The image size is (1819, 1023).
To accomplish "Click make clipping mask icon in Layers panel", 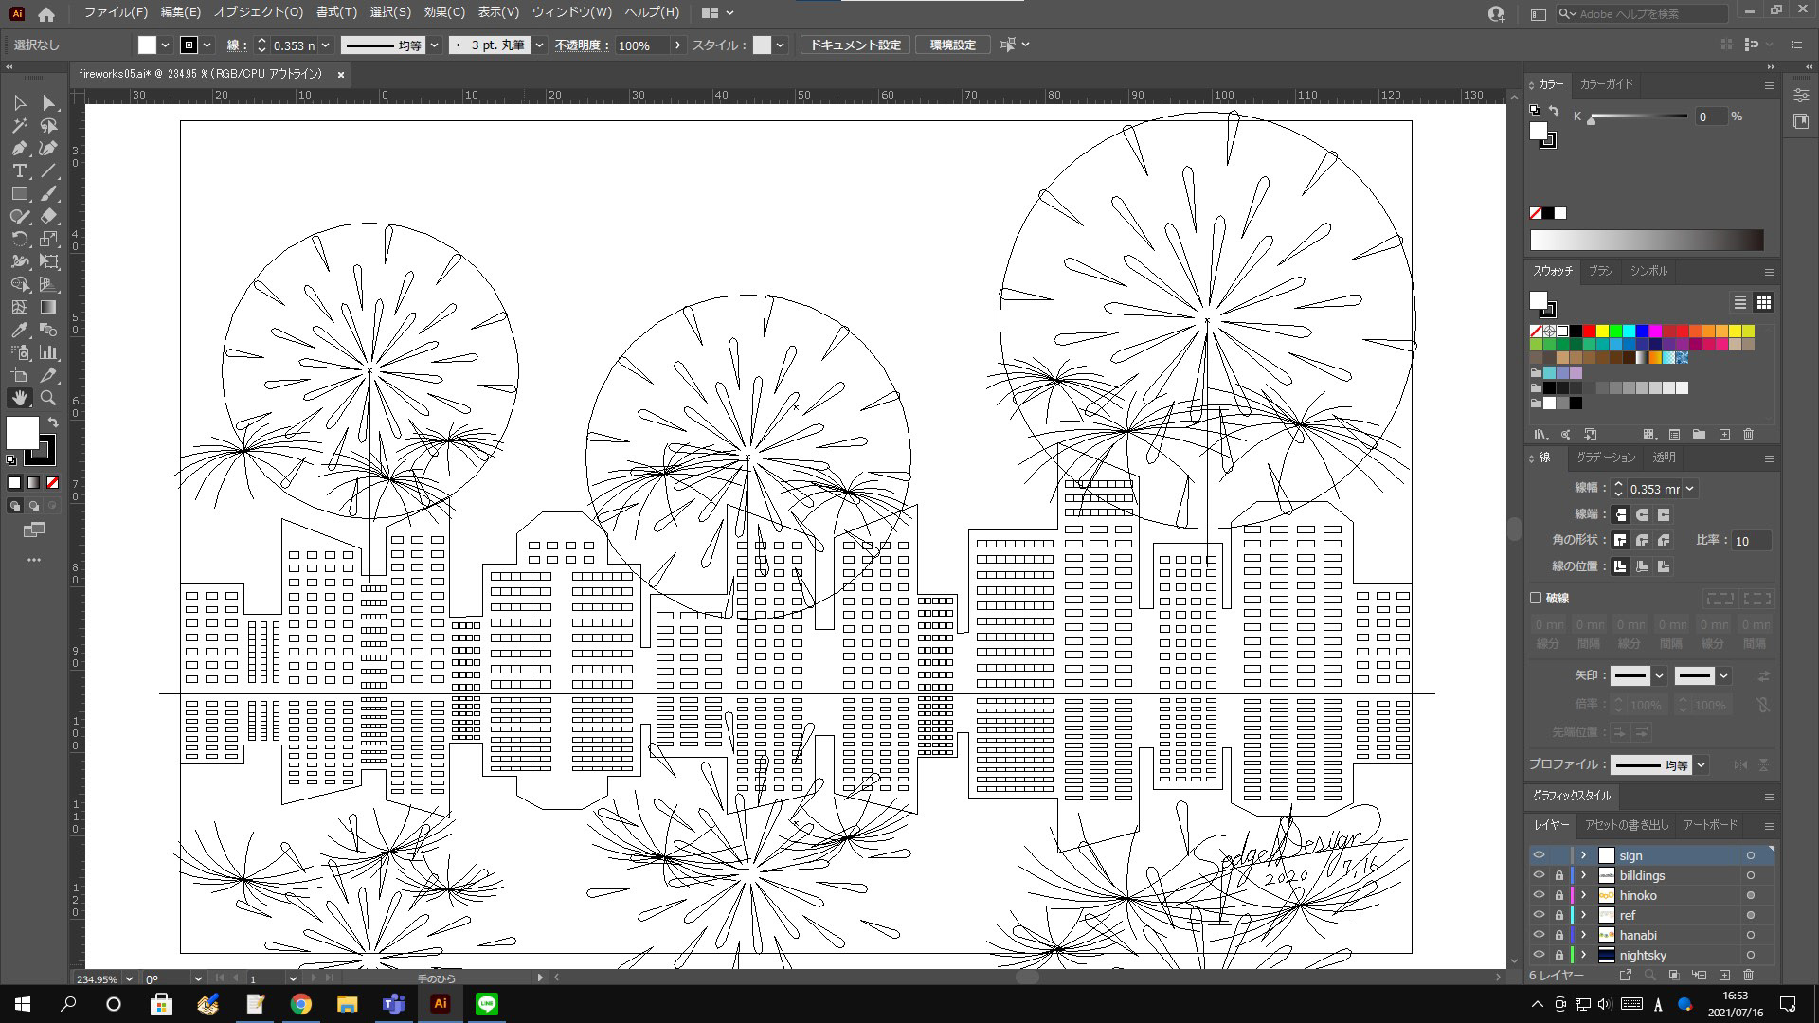I will pos(1674,975).
